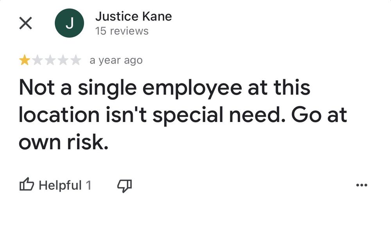Open Justice Kane's profile name
The image size is (391, 240).
point(133,17)
